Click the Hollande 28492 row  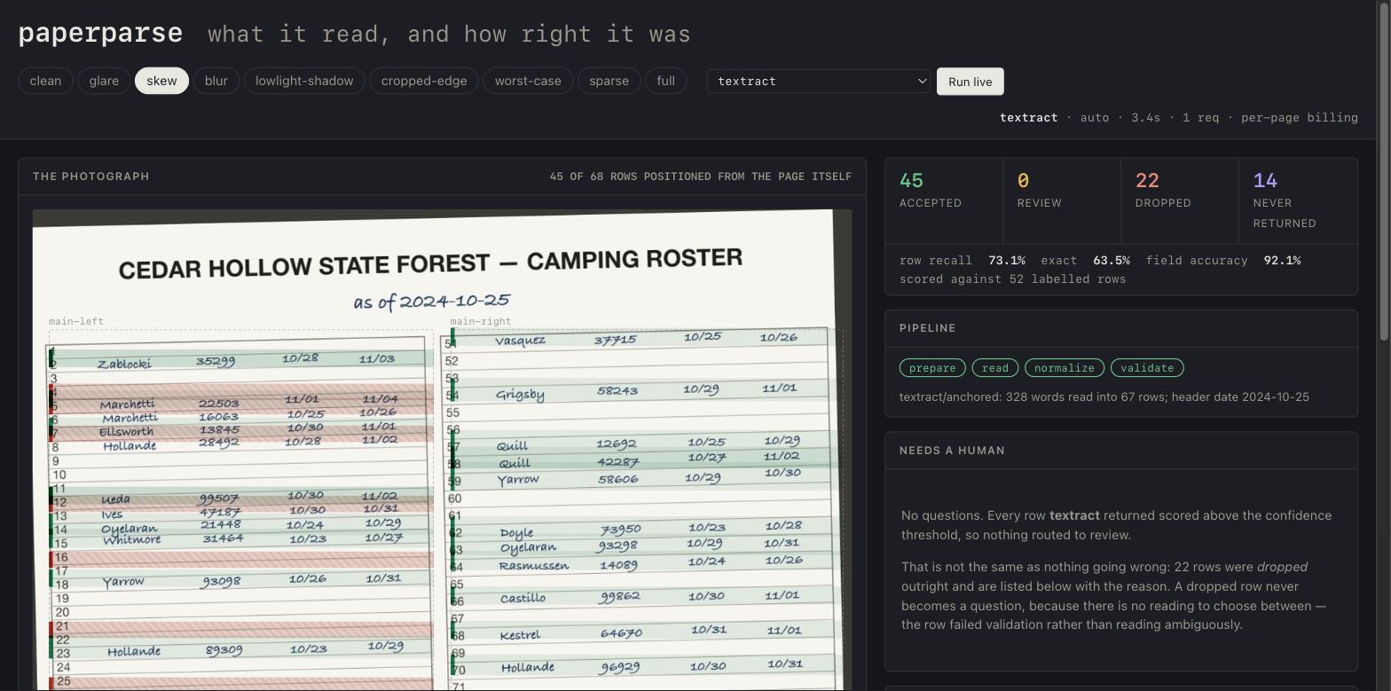(x=240, y=444)
